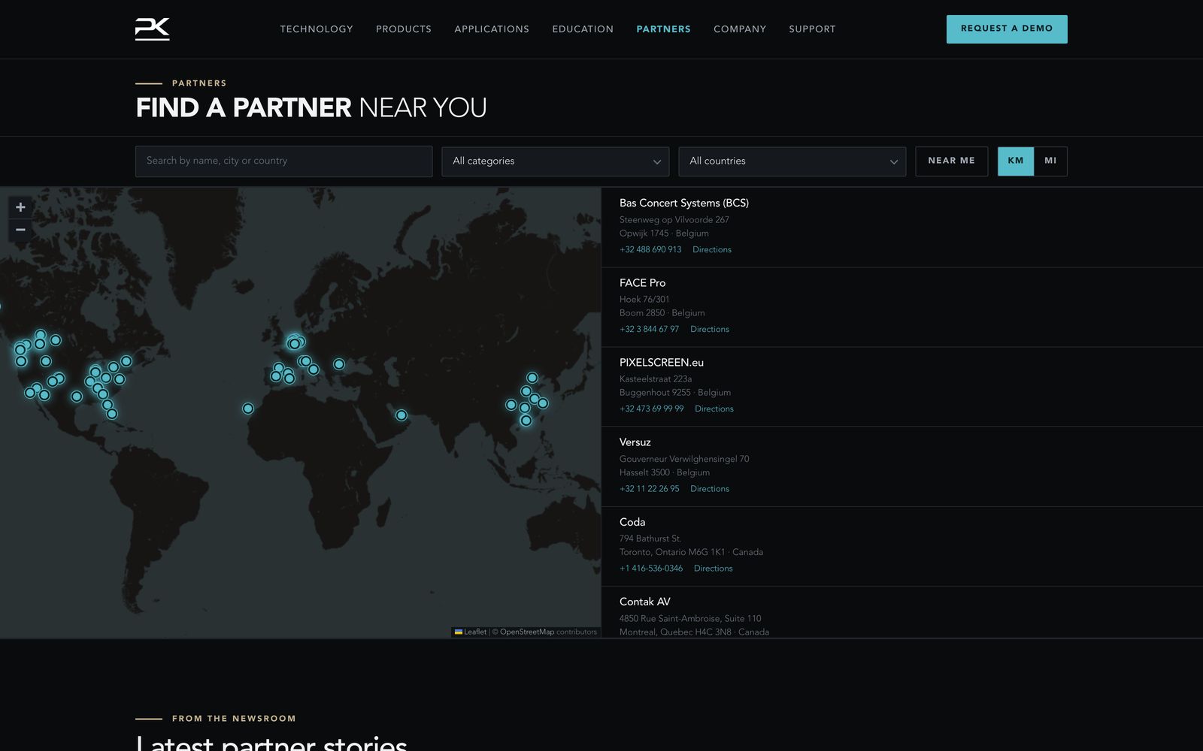Viewport: 1203px width, 751px height.
Task: Open the Support menu
Action: tap(812, 29)
